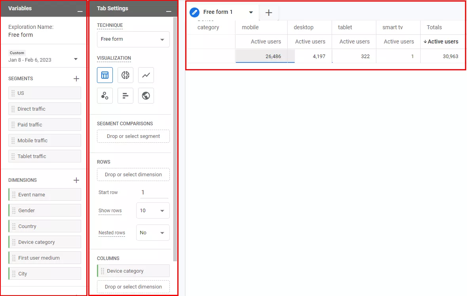Sort by Totals Active users header
This screenshot has width=467, height=296.
(x=441, y=41)
